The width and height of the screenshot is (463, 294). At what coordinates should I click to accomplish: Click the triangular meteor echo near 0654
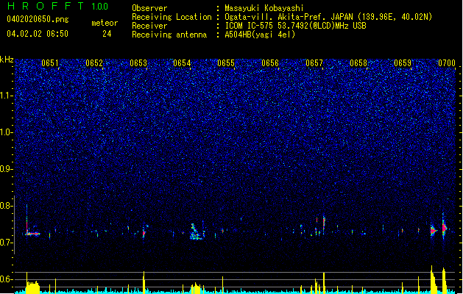(196, 232)
